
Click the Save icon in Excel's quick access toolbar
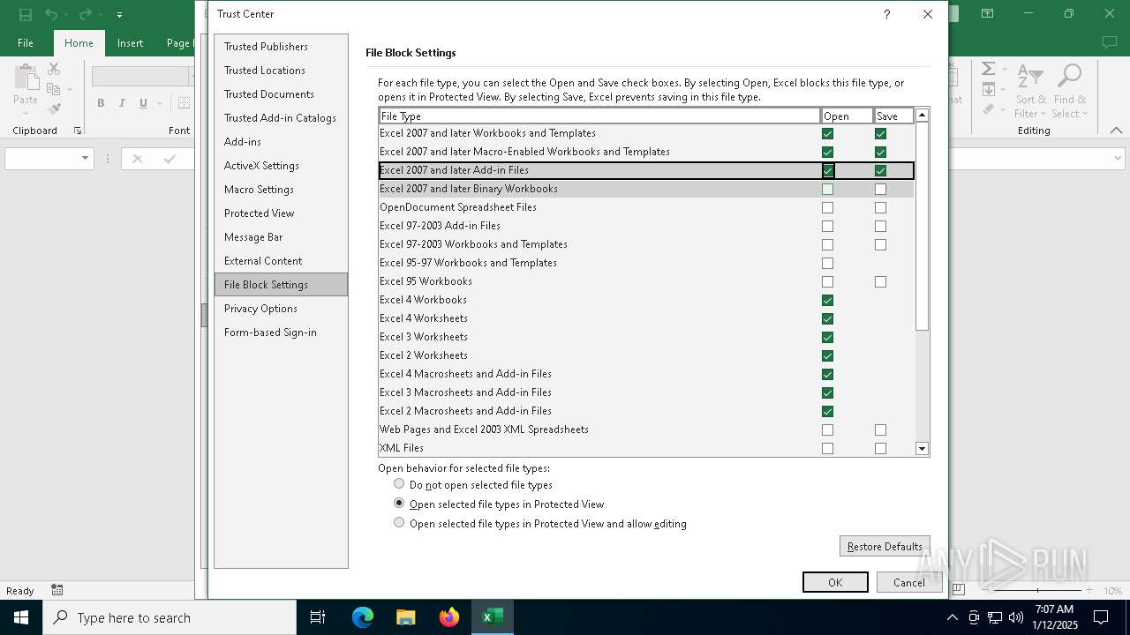25,14
